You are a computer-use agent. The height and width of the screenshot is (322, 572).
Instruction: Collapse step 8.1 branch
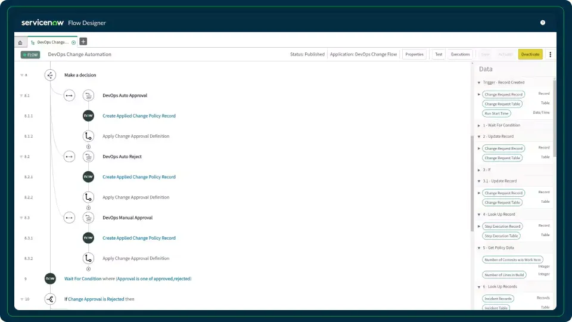coord(21,95)
